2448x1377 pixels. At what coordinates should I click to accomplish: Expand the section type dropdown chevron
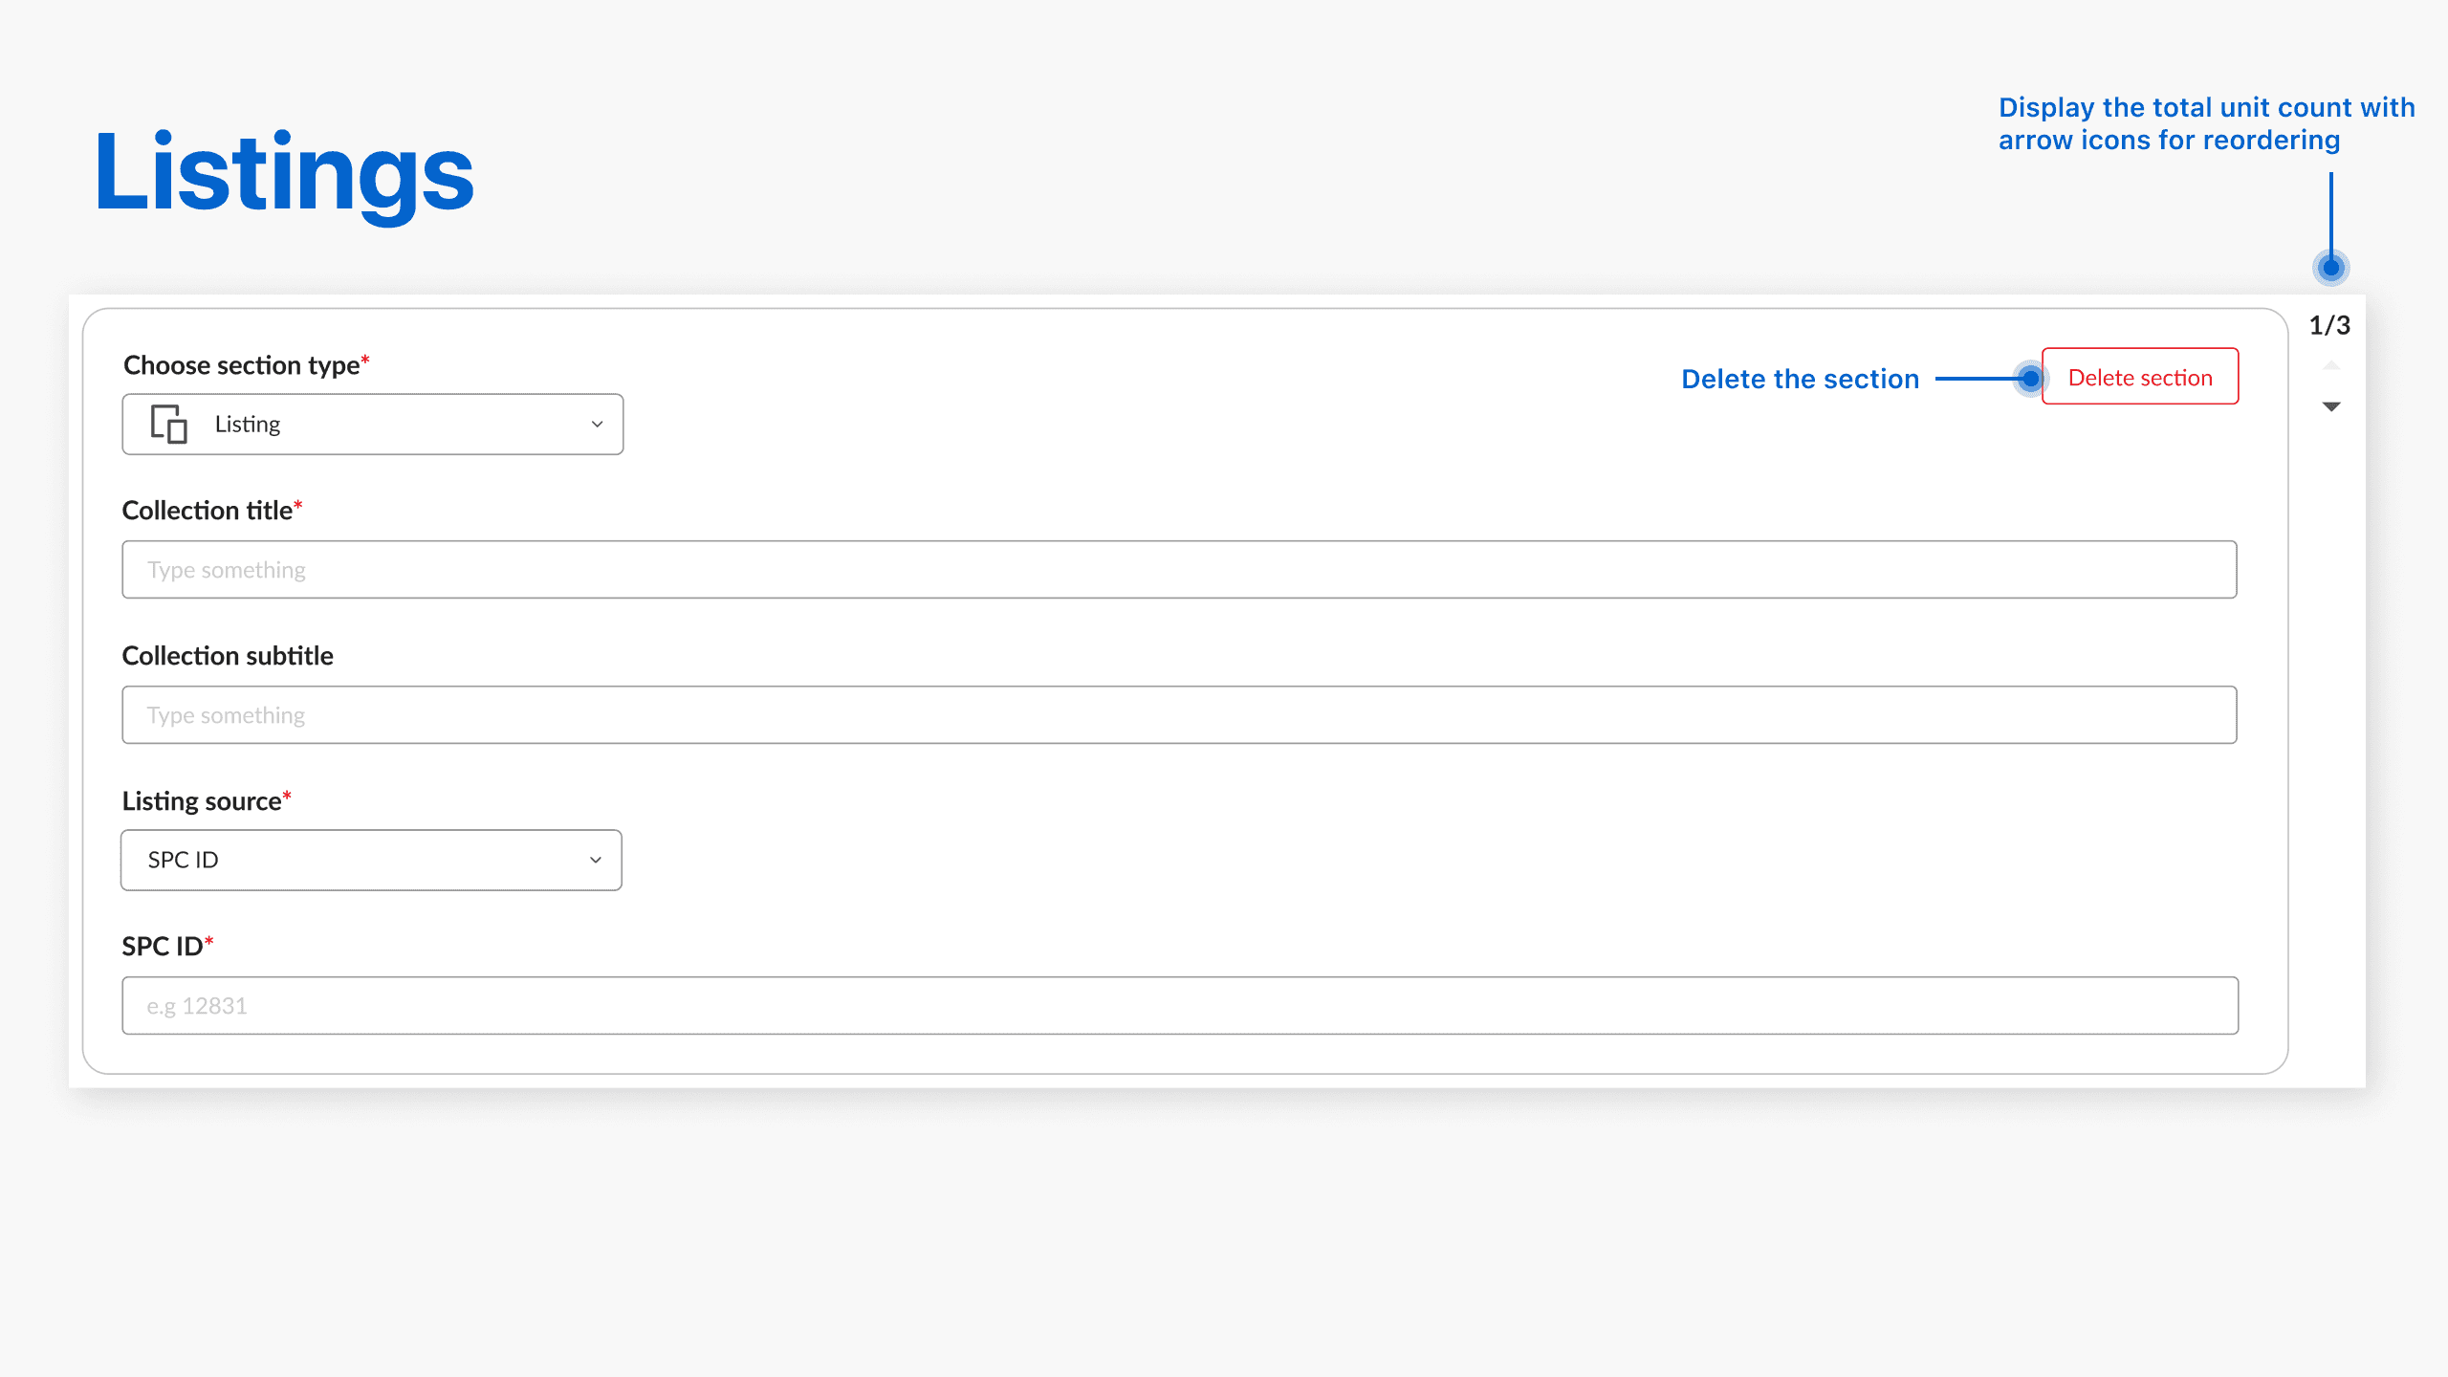click(x=597, y=424)
